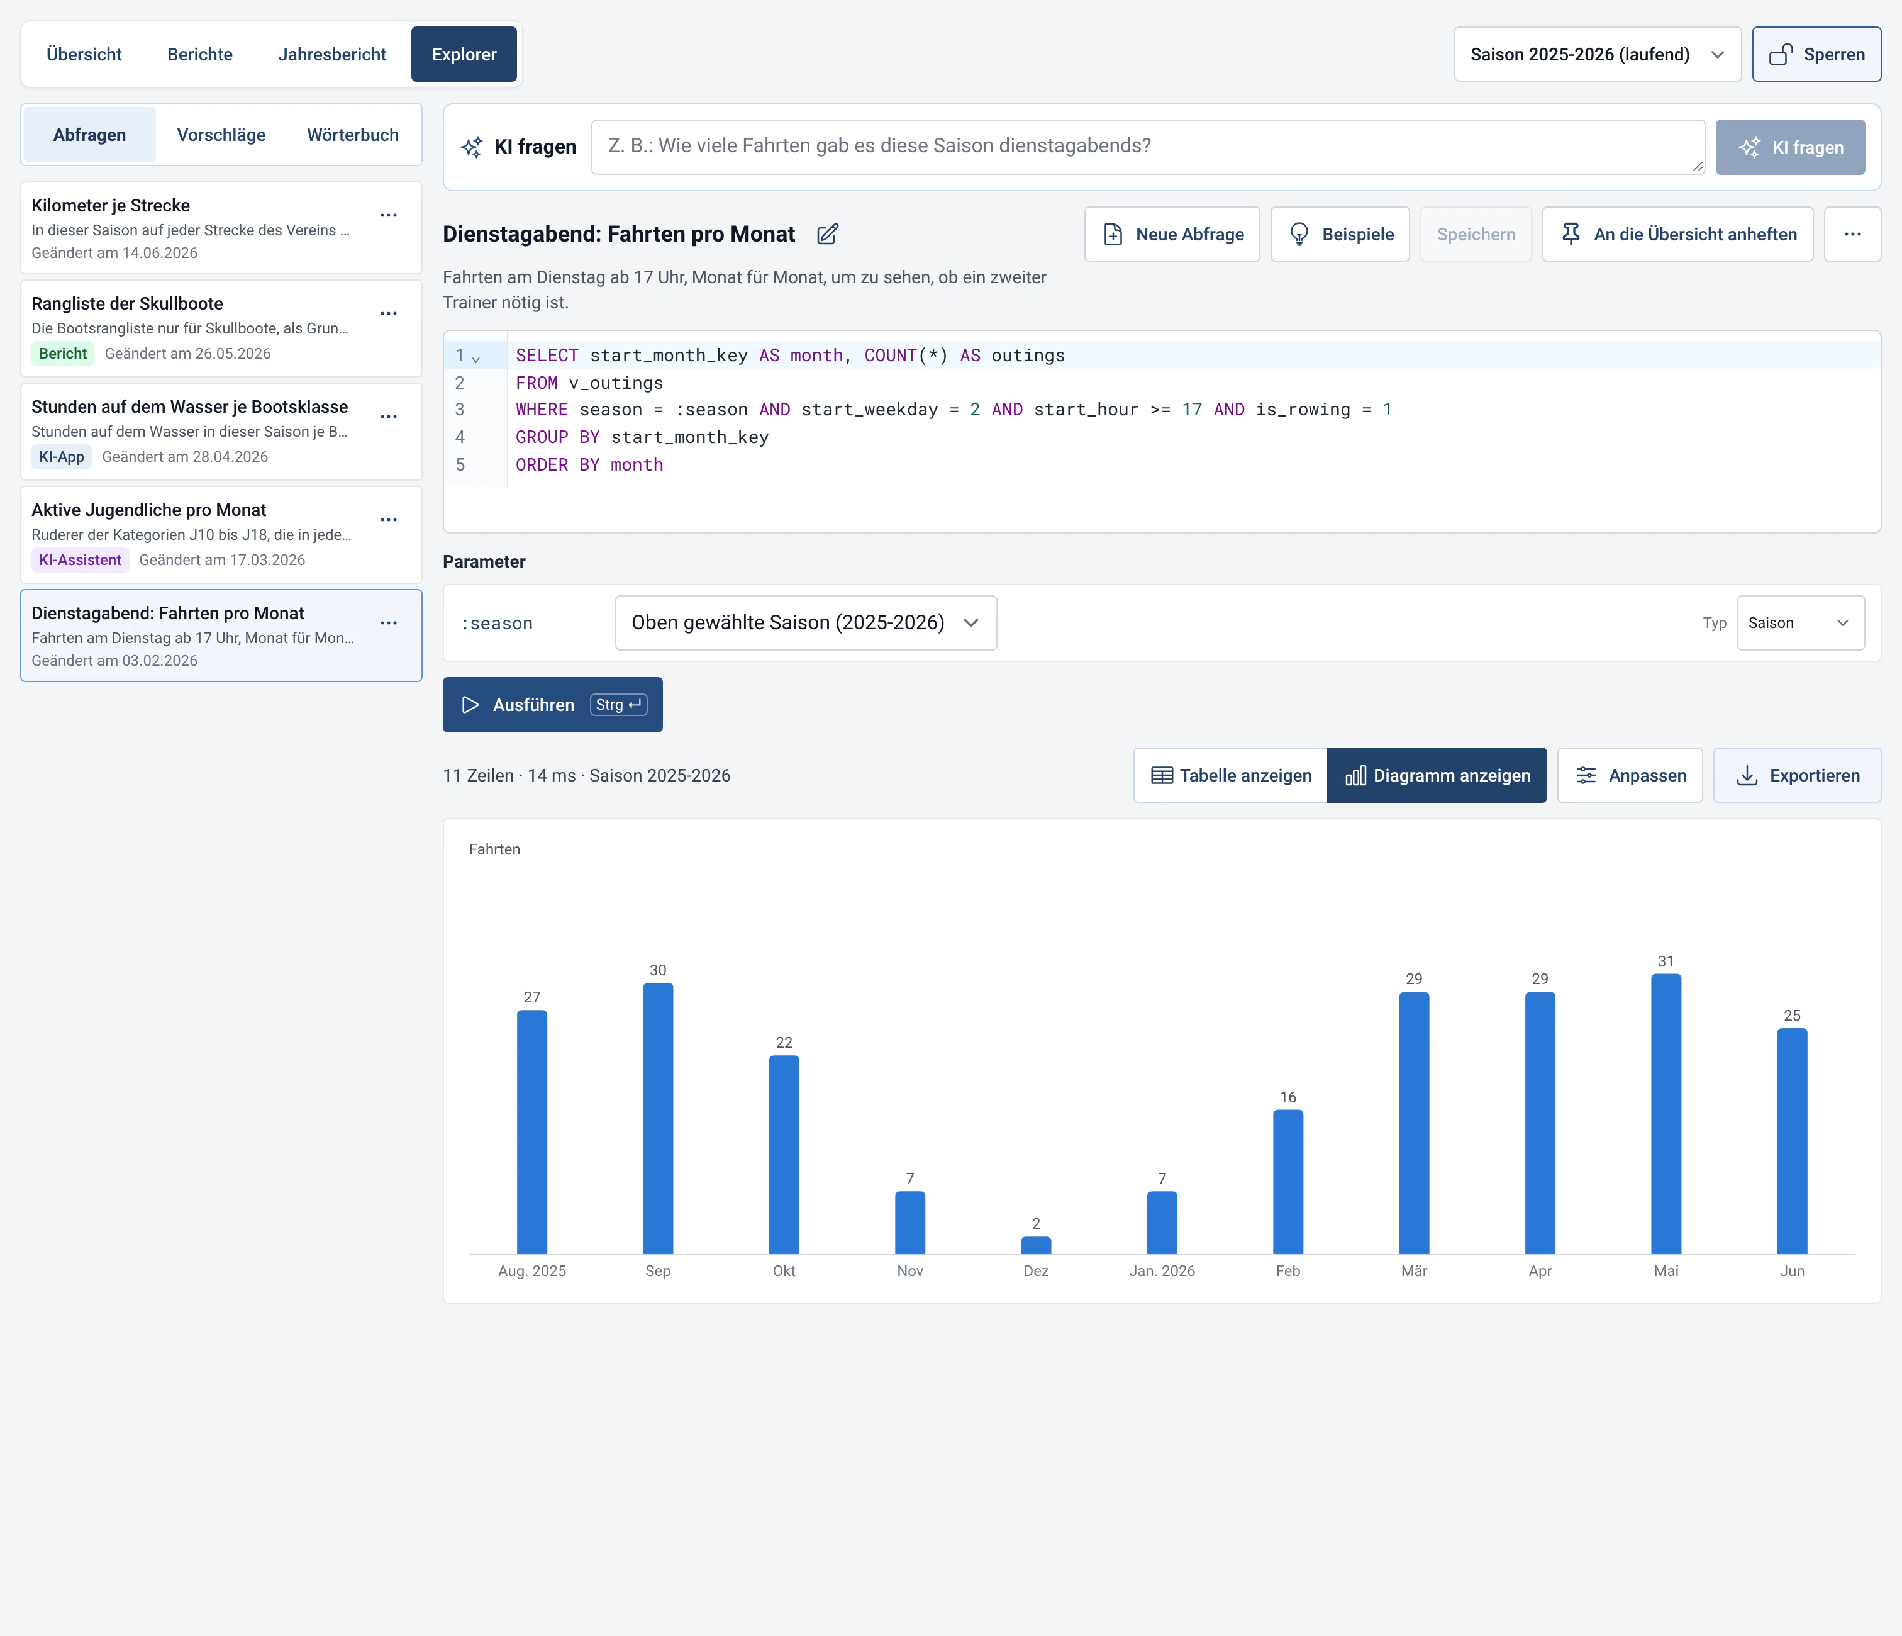This screenshot has width=1902, height=1636.
Task: Switch results to Tabelle anzeigen
Action: tap(1230, 775)
